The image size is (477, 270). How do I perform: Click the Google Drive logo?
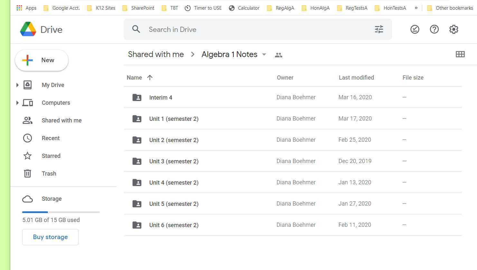click(28, 29)
